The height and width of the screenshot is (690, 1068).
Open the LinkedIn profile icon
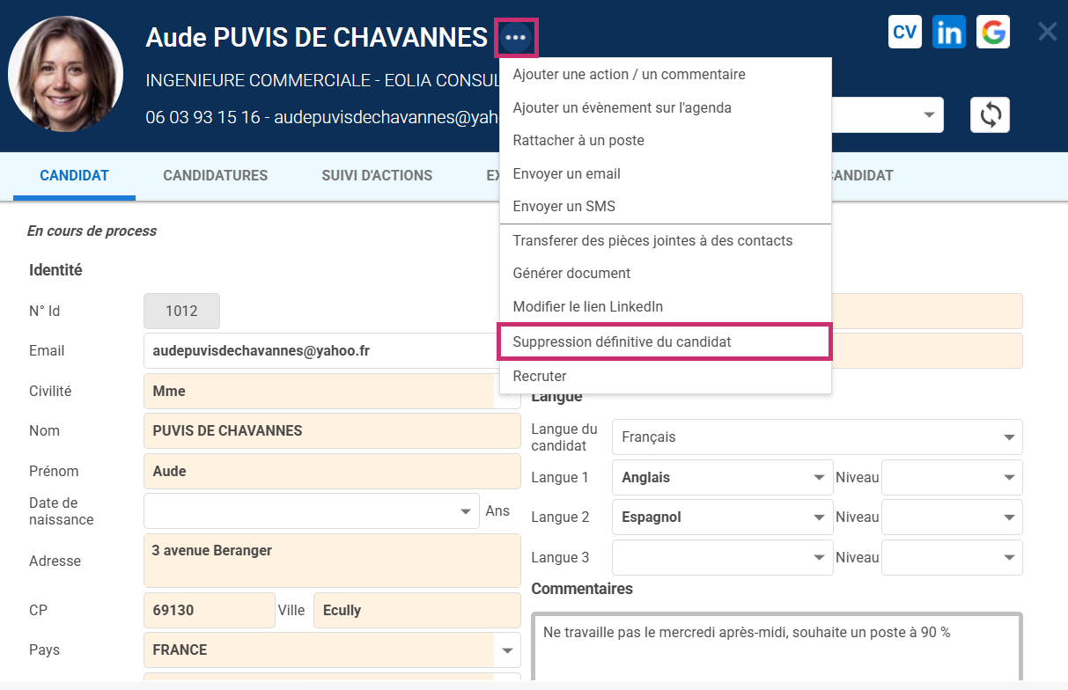(x=949, y=33)
